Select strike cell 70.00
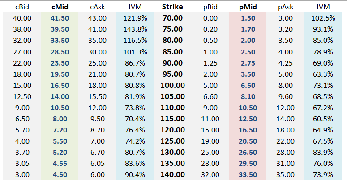Screen dimensions: 347x182 point(173,18)
